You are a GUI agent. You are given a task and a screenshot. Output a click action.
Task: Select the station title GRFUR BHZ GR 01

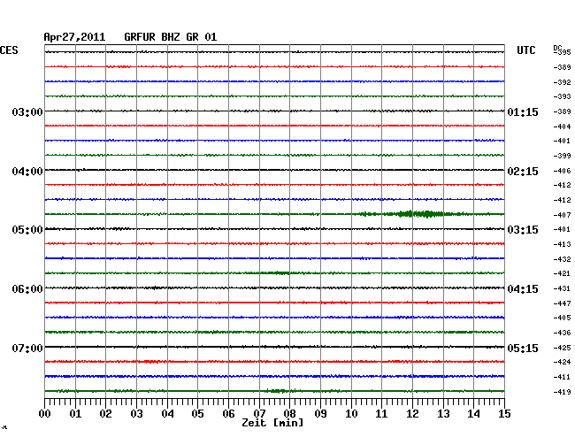click(171, 37)
